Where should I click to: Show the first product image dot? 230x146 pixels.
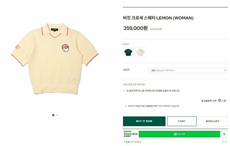[x=53, y=115]
